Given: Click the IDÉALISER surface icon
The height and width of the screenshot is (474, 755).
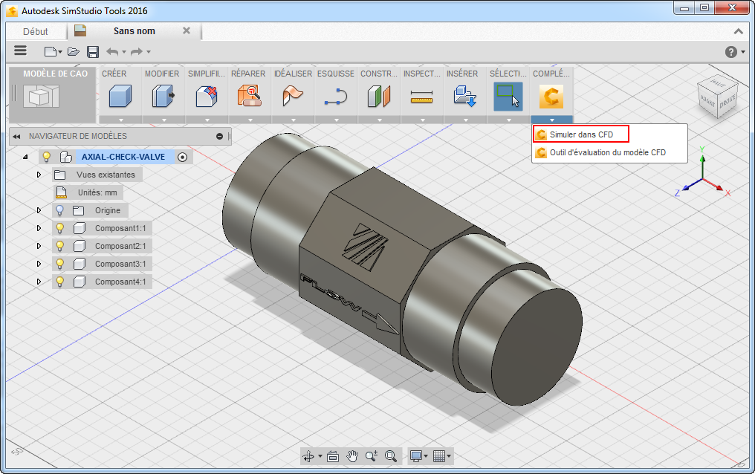Looking at the screenshot, I should [x=293, y=96].
